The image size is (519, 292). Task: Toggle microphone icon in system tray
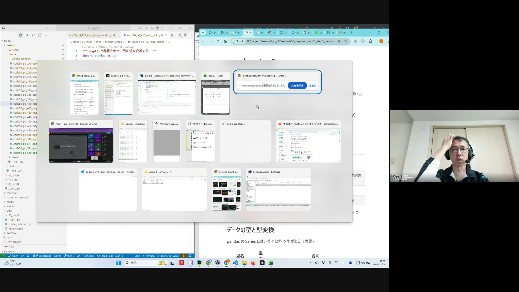(330, 263)
